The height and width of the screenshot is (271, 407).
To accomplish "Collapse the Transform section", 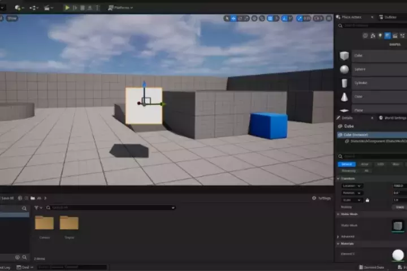I will (338, 178).
